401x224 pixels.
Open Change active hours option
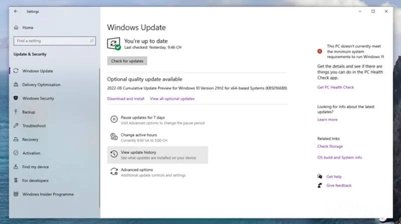[x=157, y=137]
